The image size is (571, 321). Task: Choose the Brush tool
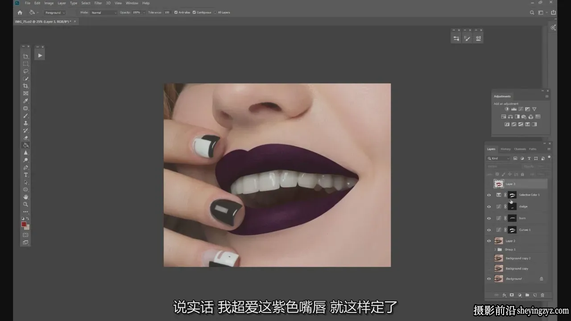26,116
